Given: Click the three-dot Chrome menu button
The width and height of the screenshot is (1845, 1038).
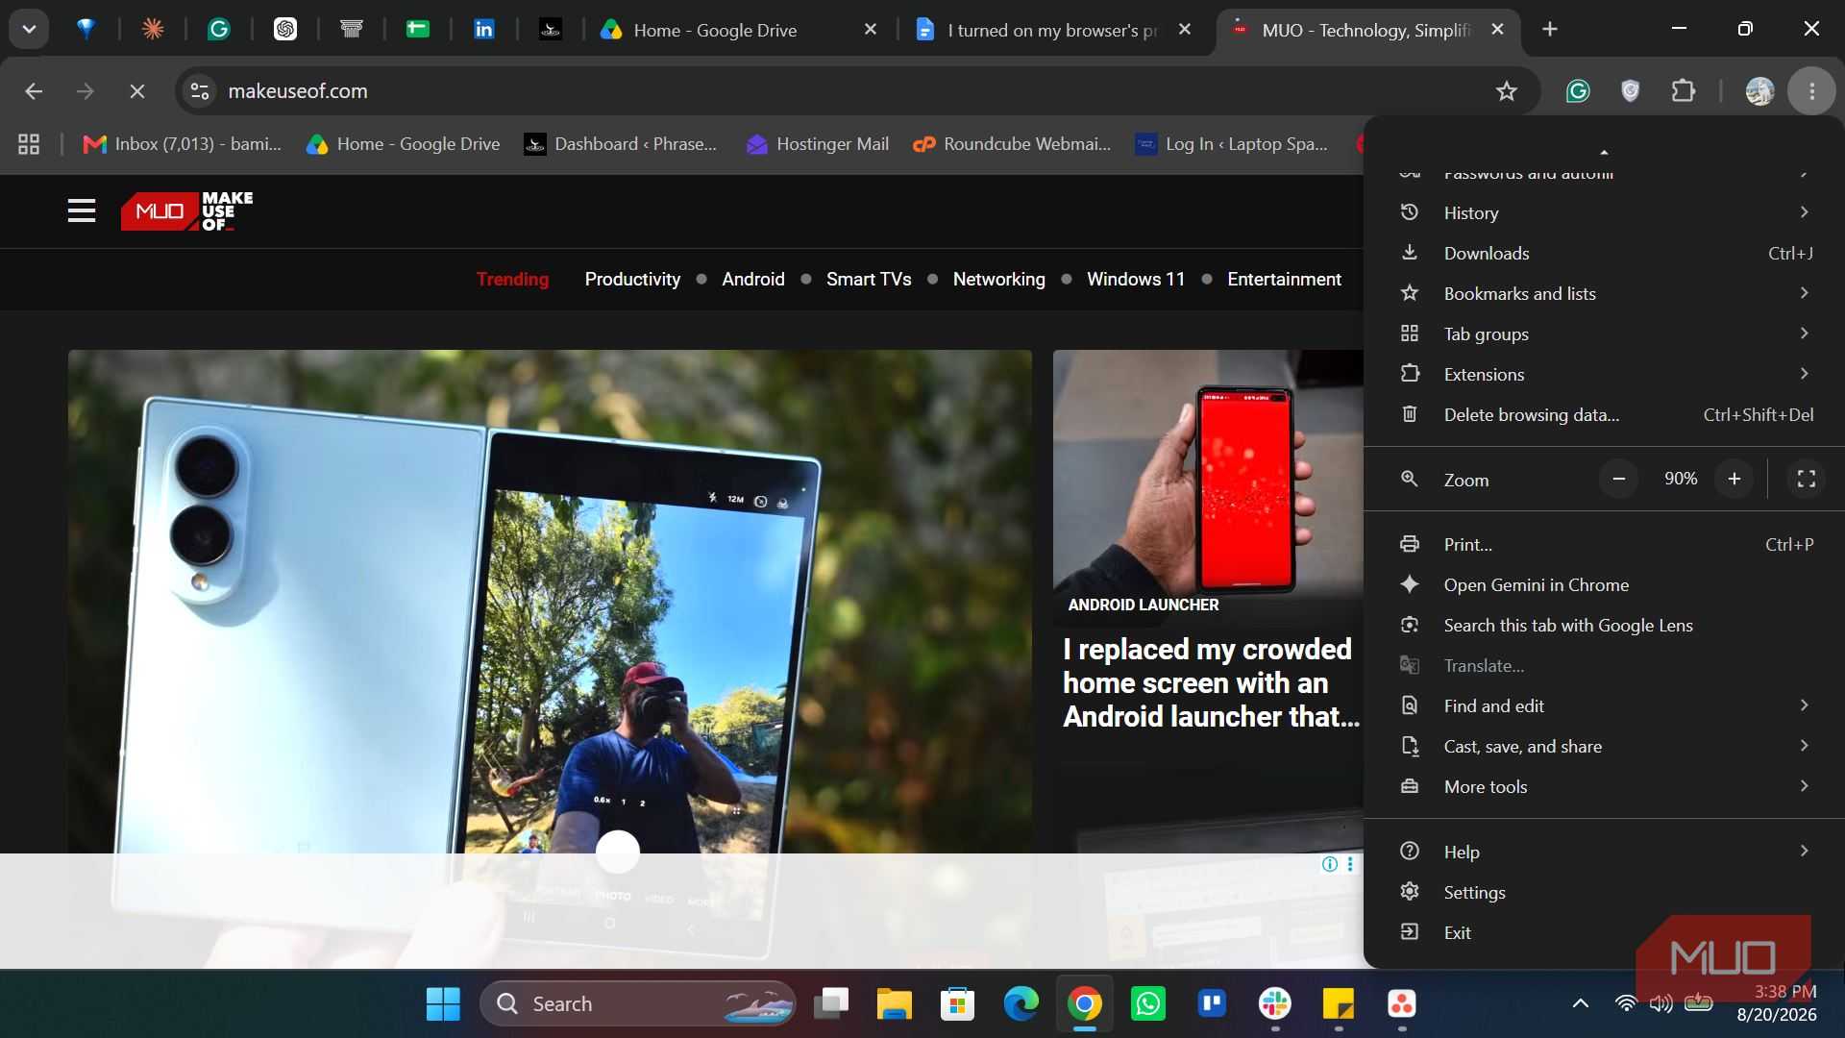Looking at the screenshot, I should point(1812,91).
